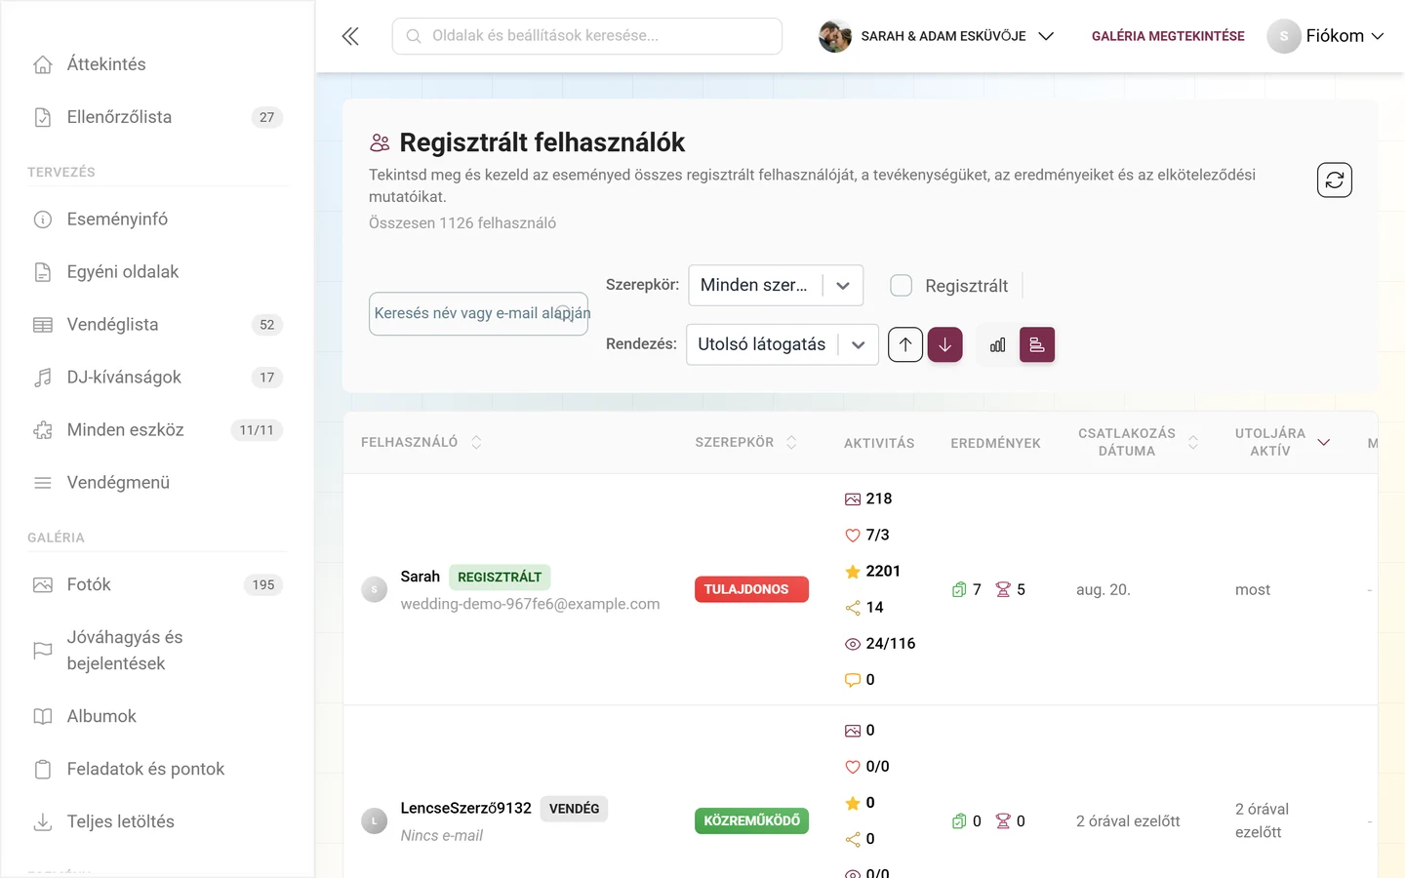Click the trophy icon in Sarah's row
The image size is (1405, 878).
pos(1003,589)
